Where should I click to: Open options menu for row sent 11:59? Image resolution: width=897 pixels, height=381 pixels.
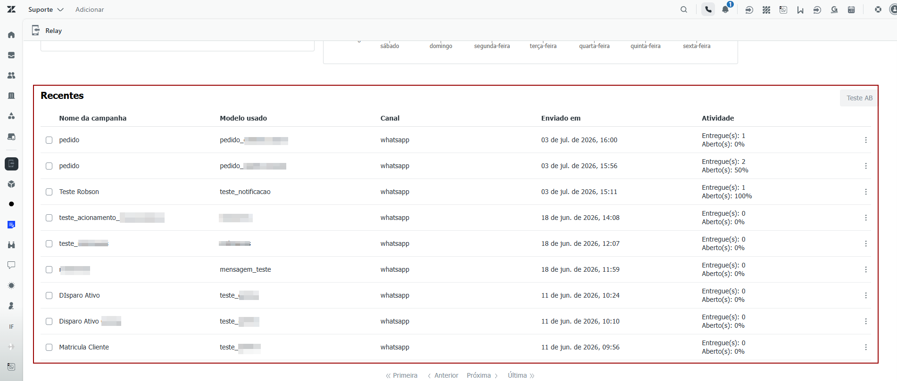[x=866, y=269]
